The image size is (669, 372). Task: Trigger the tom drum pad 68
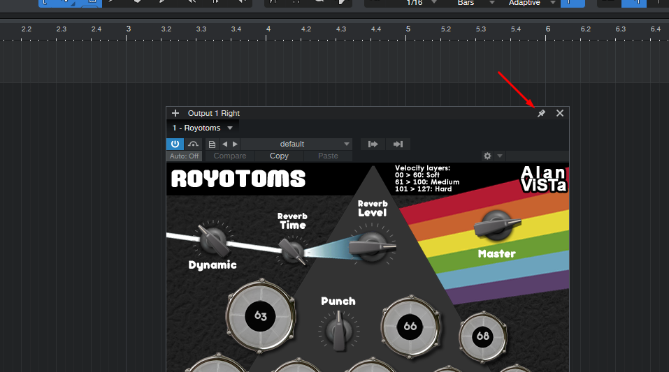pos(483,336)
